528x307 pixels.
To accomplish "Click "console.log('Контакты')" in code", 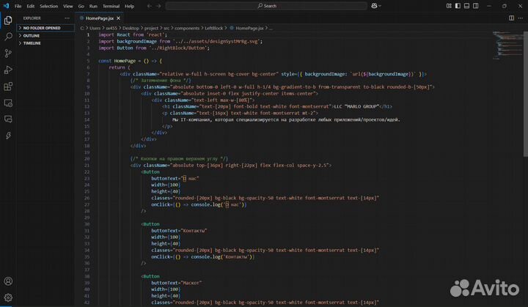I will 223,257.
